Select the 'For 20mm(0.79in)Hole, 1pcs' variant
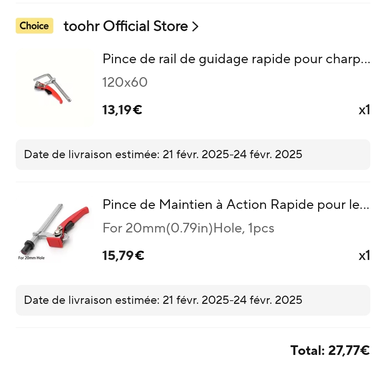The width and height of the screenshot is (385, 371). point(188,228)
